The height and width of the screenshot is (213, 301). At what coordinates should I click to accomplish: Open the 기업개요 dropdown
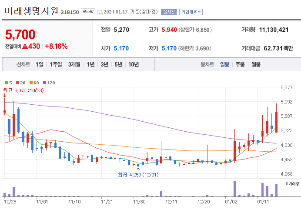point(191,12)
